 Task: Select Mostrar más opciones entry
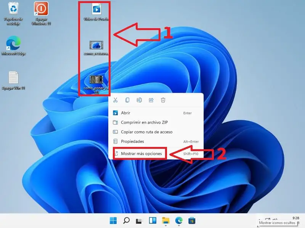point(156,154)
